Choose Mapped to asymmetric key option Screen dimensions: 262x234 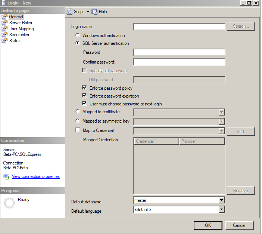click(78, 121)
